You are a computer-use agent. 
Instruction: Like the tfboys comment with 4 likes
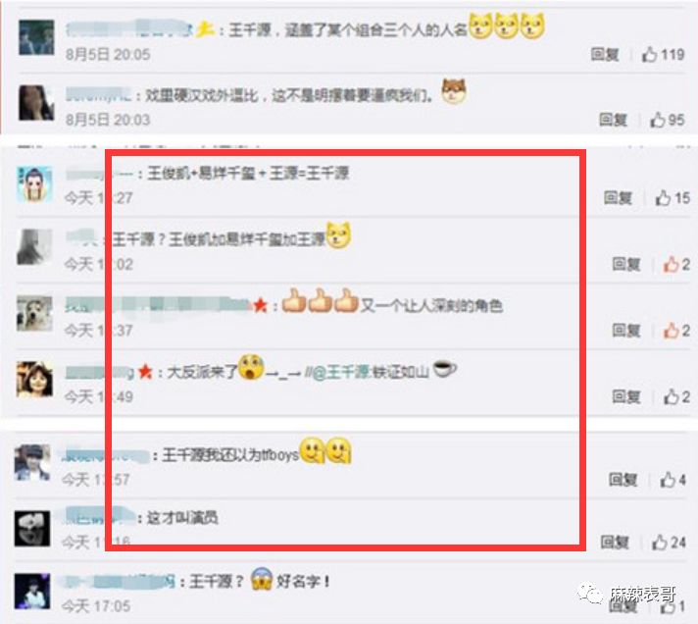pos(668,480)
